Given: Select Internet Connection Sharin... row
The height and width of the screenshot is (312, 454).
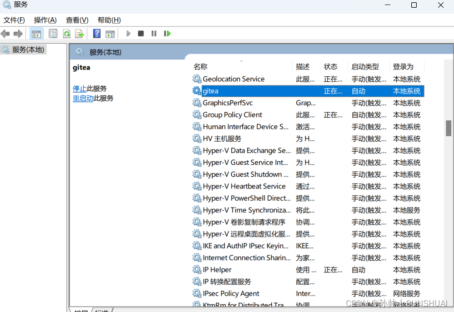Looking at the screenshot, I should (x=308, y=258).
